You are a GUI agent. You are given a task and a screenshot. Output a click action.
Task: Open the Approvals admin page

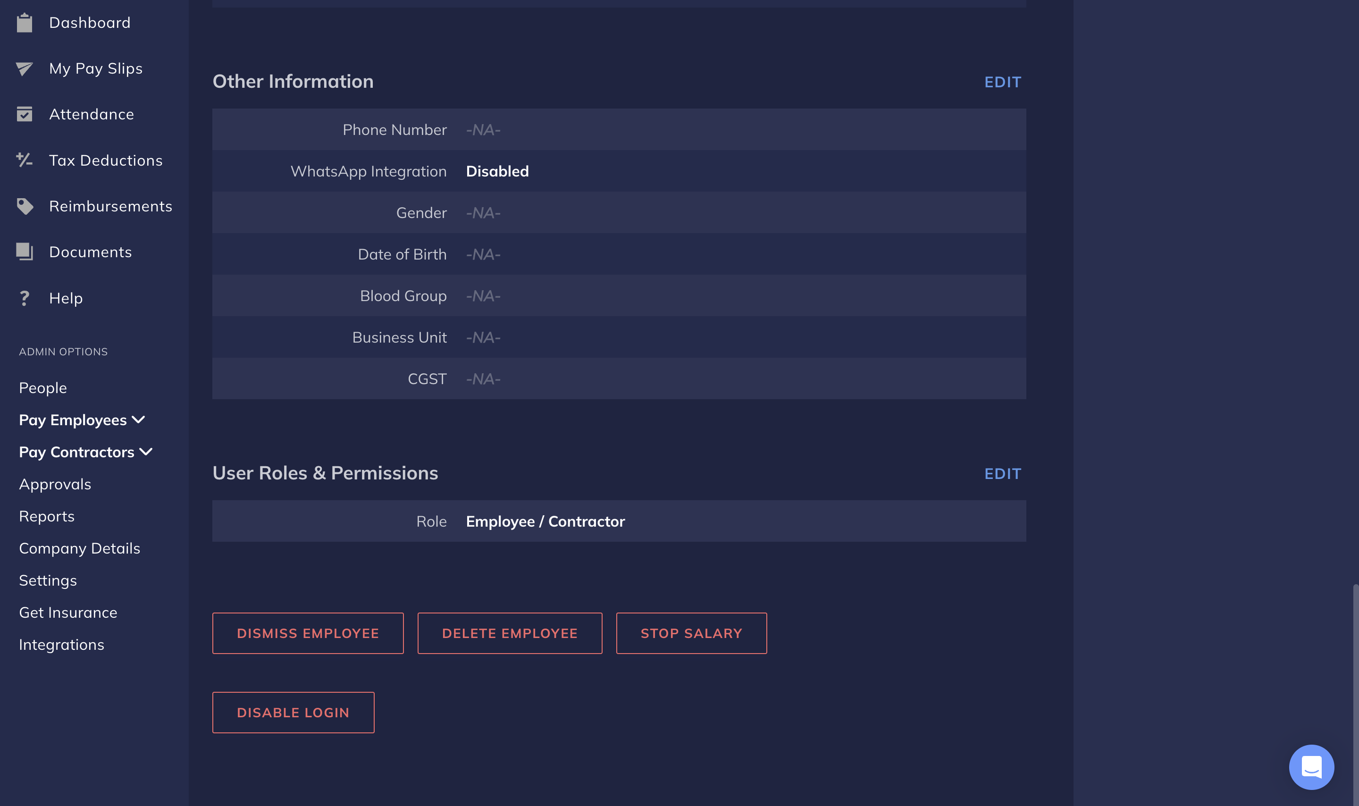tap(55, 484)
